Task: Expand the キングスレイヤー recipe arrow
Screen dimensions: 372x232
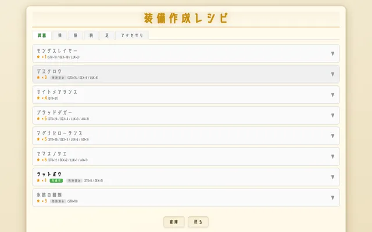Action: point(332,54)
